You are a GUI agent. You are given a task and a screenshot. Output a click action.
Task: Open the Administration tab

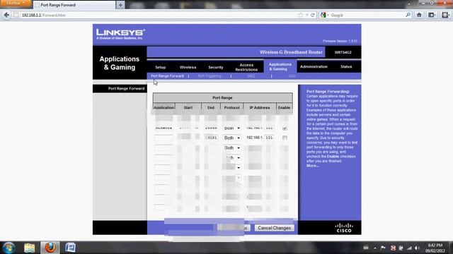[314, 66]
